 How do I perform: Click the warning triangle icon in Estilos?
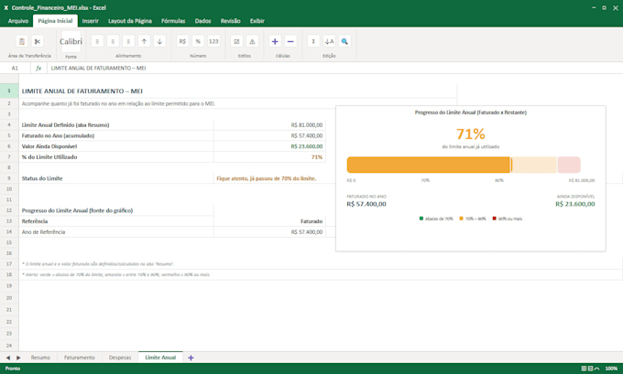click(252, 41)
